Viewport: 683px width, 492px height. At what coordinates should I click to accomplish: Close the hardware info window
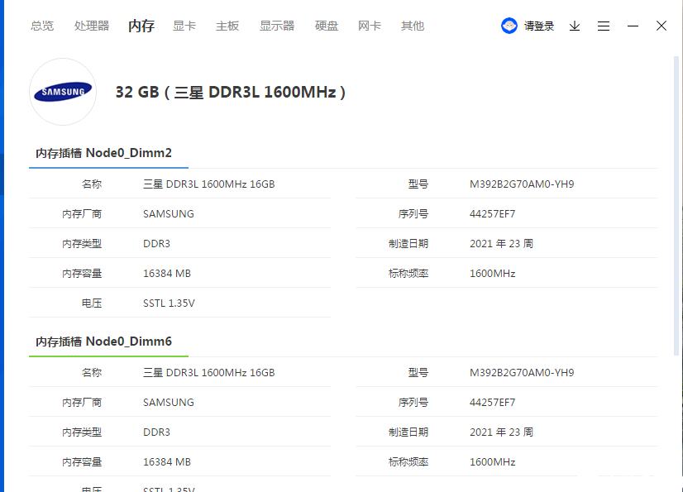662,26
